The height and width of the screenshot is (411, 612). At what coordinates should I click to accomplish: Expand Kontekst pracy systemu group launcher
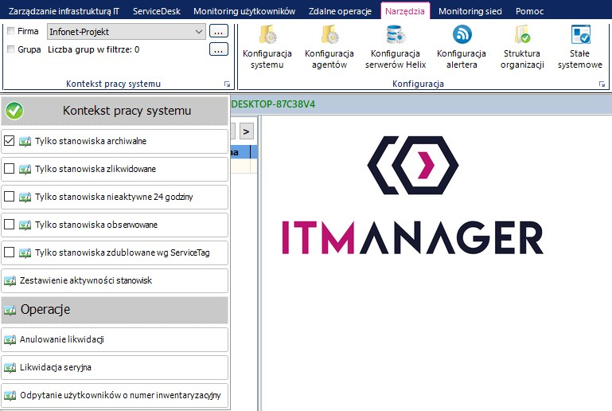tap(227, 84)
